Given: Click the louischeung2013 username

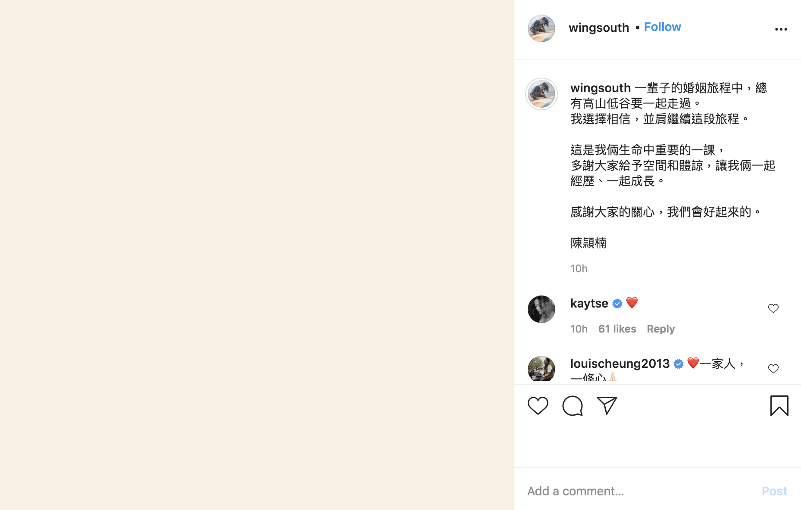Looking at the screenshot, I should [620, 364].
